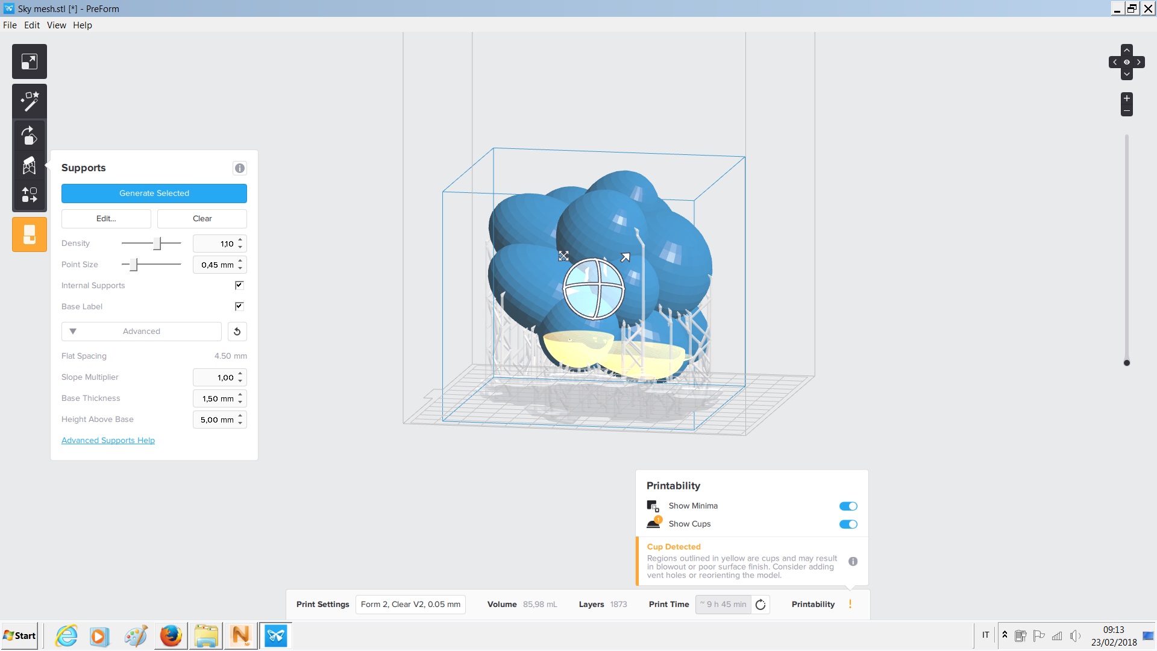Click the Supports info icon
Screen dimensions: 1157x651
[x=239, y=168]
